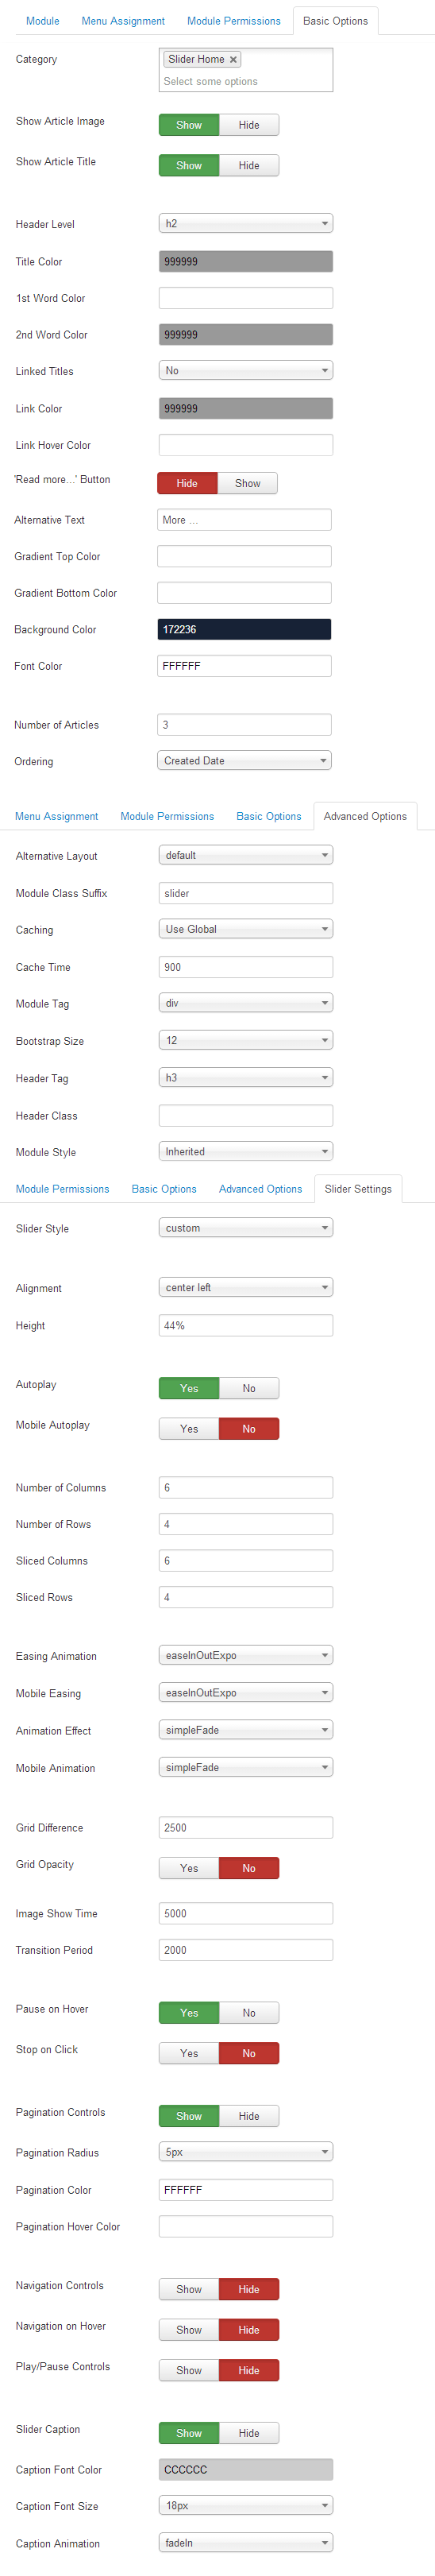435x2576 pixels.
Task: Enable Mobile Autoplay with Yes
Action: pyautogui.click(x=189, y=1428)
